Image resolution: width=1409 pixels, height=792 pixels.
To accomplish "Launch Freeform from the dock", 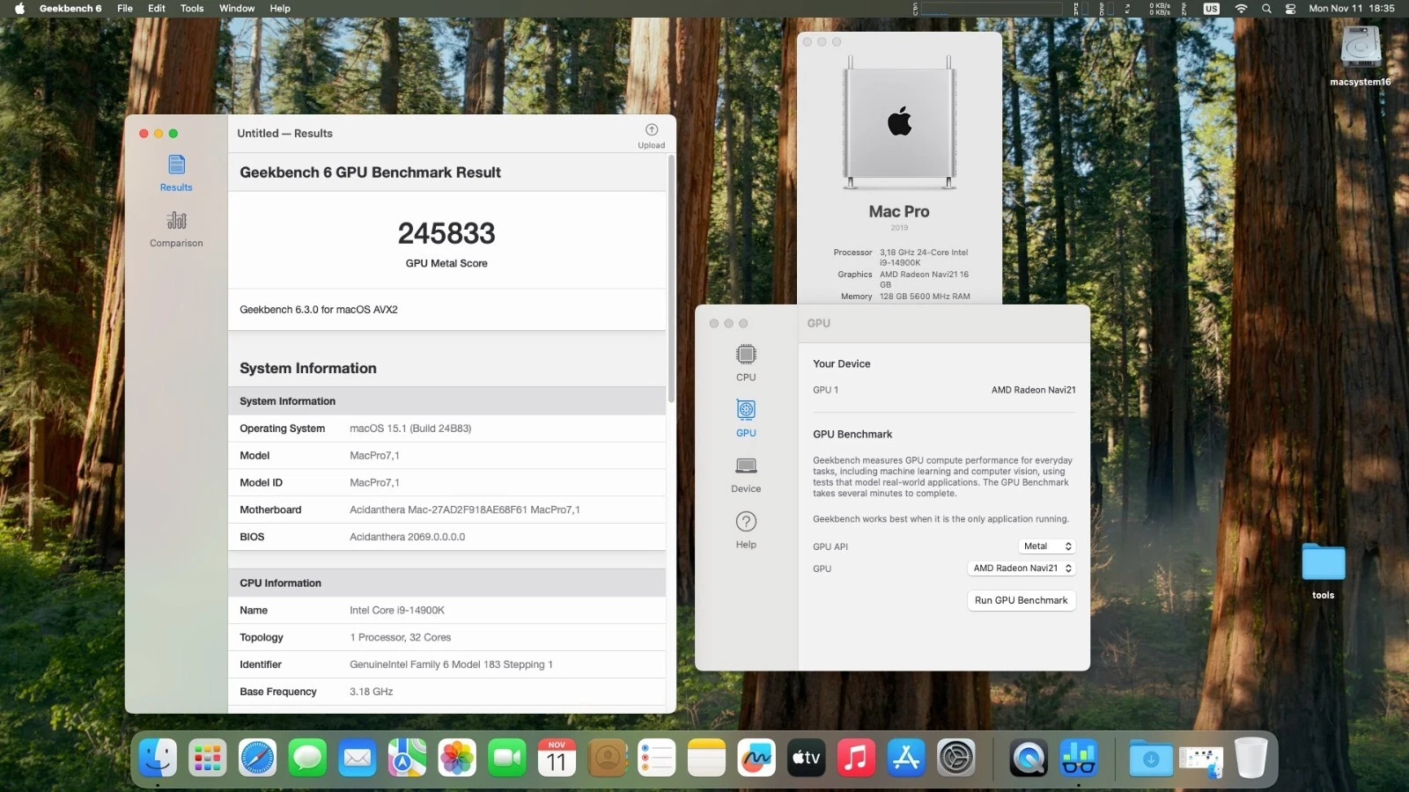I will click(756, 757).
